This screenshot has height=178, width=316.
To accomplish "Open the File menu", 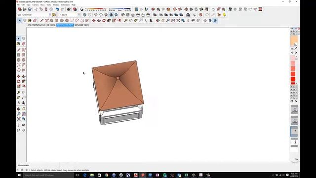I will pos(18,4).
